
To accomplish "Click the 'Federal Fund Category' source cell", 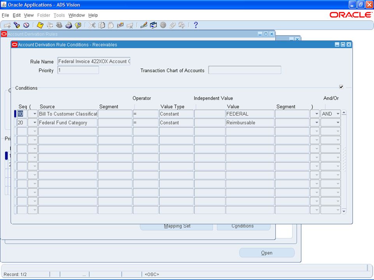I will [x=68, y=122].
